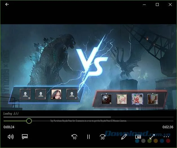Viewport: 177px width, 148px height.
Task: Toggle fullscreen with the diagonal arrows icon
Action: click(152, 137)
